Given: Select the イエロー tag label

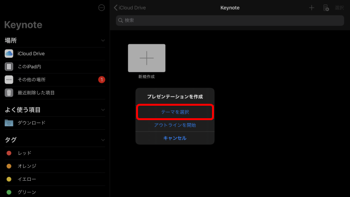Looking at the screenshot, I should [27, 179].
